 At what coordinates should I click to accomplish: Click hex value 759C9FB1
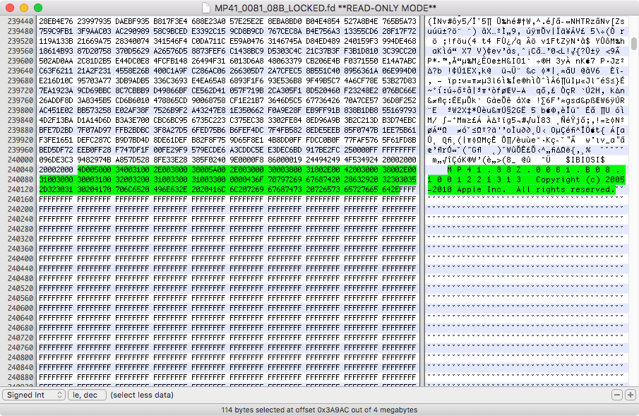(56, 31)
